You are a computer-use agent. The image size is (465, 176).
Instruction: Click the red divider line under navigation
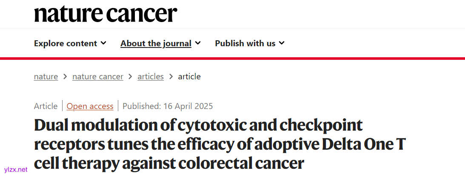pyautogui.click(x=232, y=58)
